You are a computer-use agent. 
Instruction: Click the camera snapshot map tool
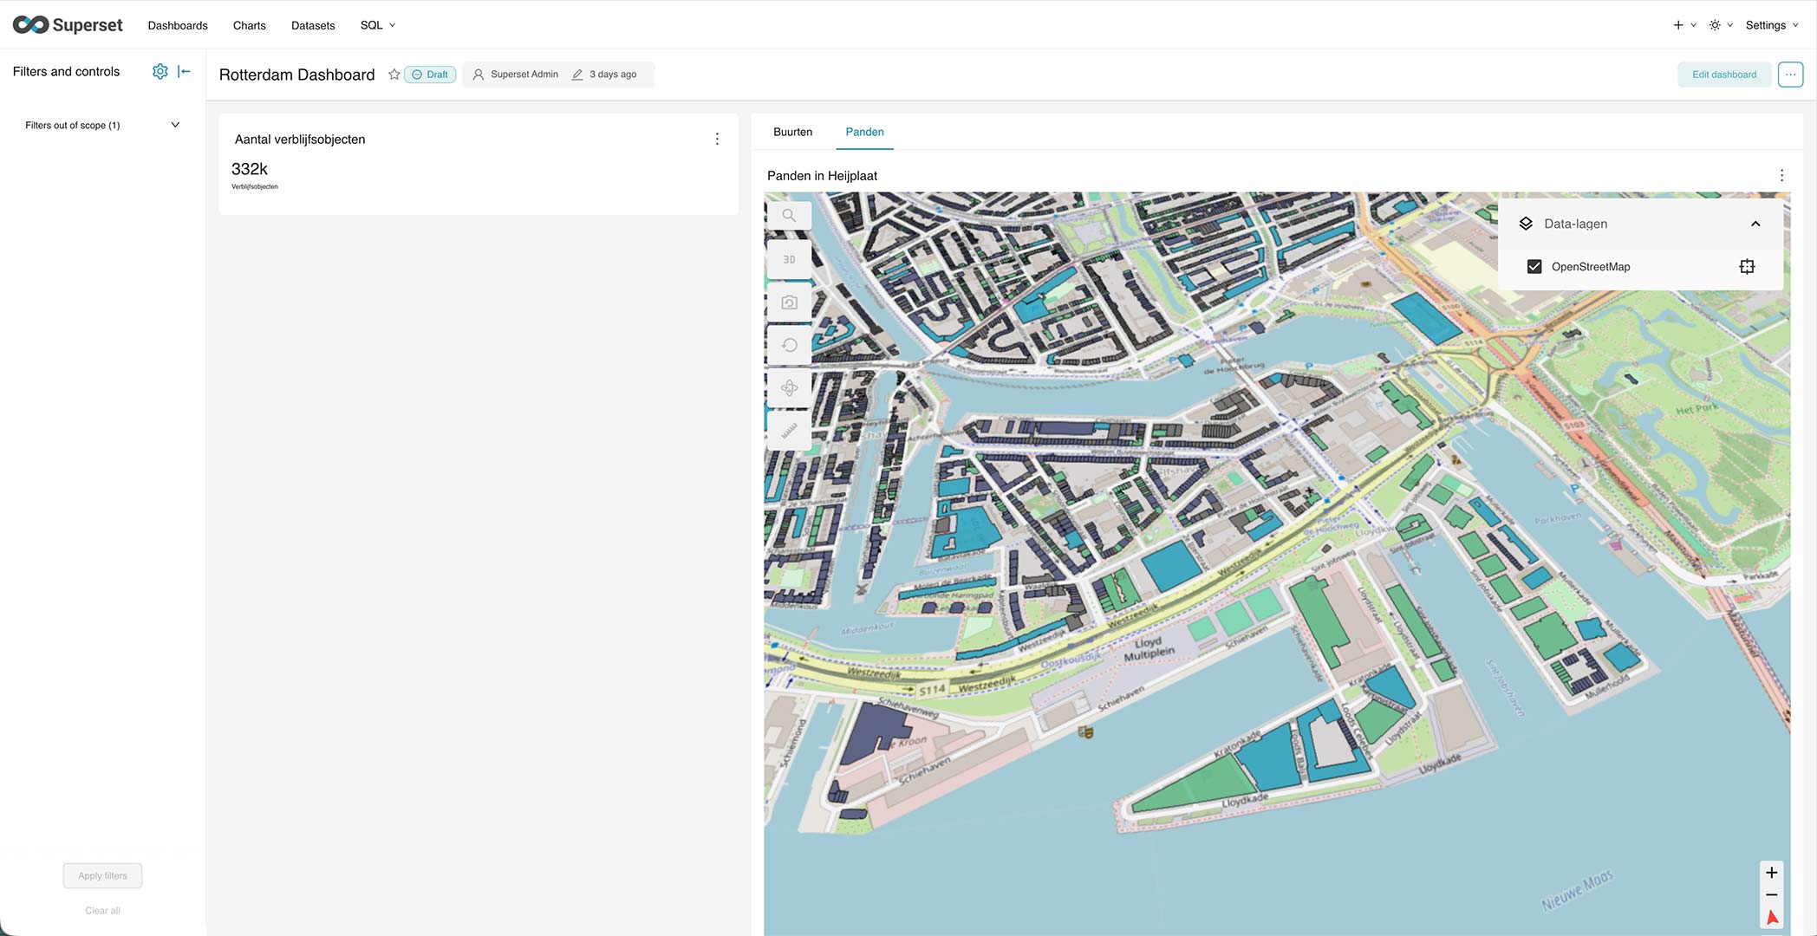coord(789,302)
